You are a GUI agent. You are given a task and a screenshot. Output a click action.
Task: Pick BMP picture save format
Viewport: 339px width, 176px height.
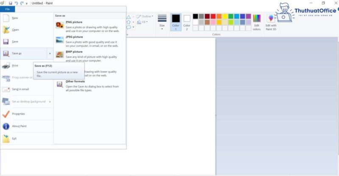pyautogui.click(x=74, y=51)
